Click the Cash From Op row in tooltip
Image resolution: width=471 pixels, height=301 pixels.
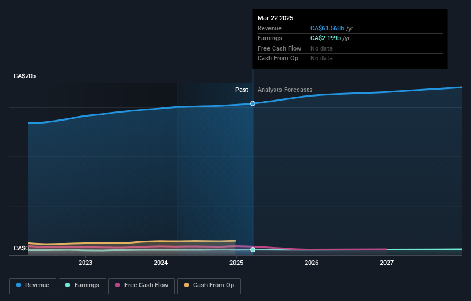(x=351, y=59)
